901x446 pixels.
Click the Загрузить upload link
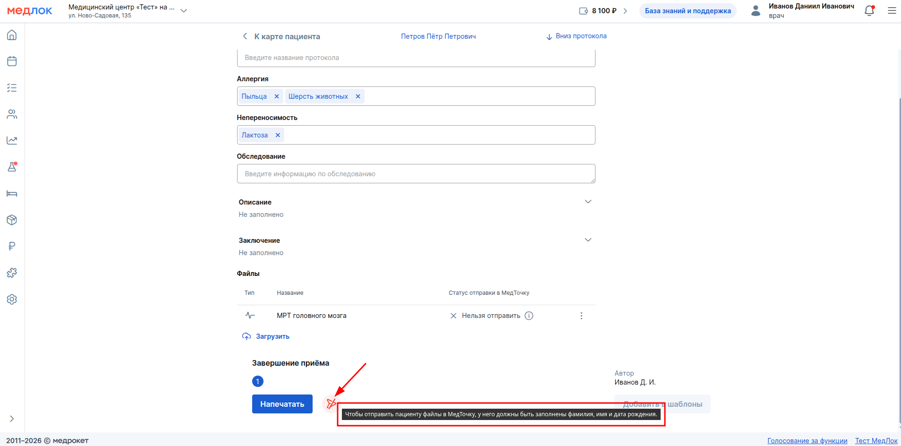point(272,336)
